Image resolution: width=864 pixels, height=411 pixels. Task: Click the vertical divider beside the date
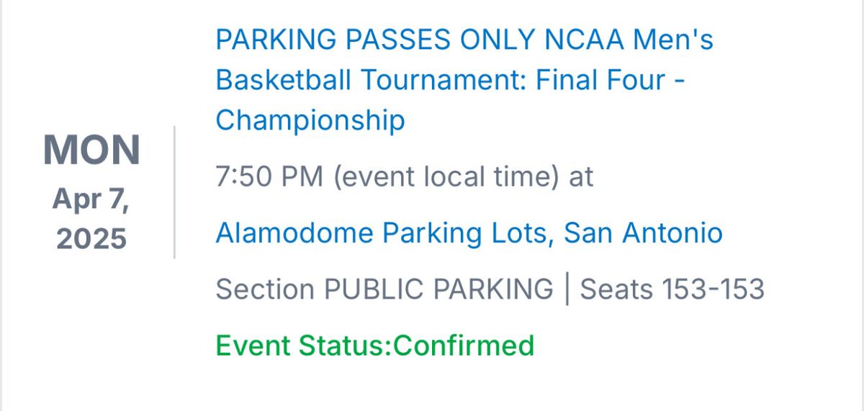click(x=174, y=191)
